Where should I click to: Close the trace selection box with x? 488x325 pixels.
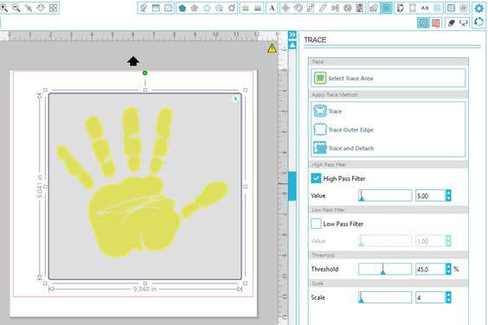pos(235,99)
